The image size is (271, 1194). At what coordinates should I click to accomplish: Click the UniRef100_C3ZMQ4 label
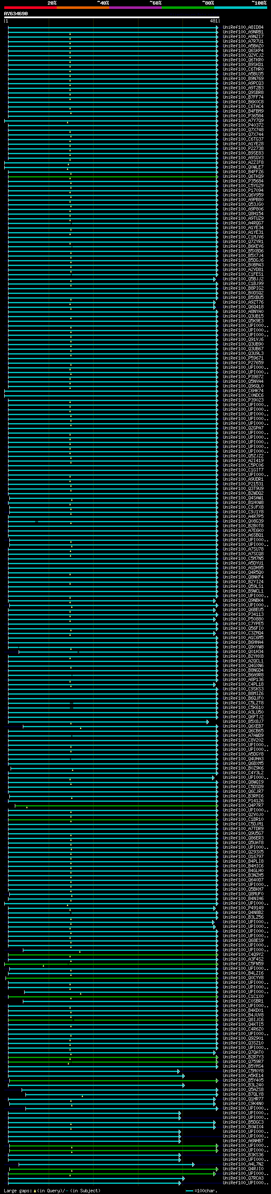pyautogui.click(x=243, y=633)
